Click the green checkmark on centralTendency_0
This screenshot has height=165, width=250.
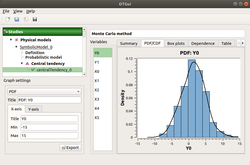point(33,70)
